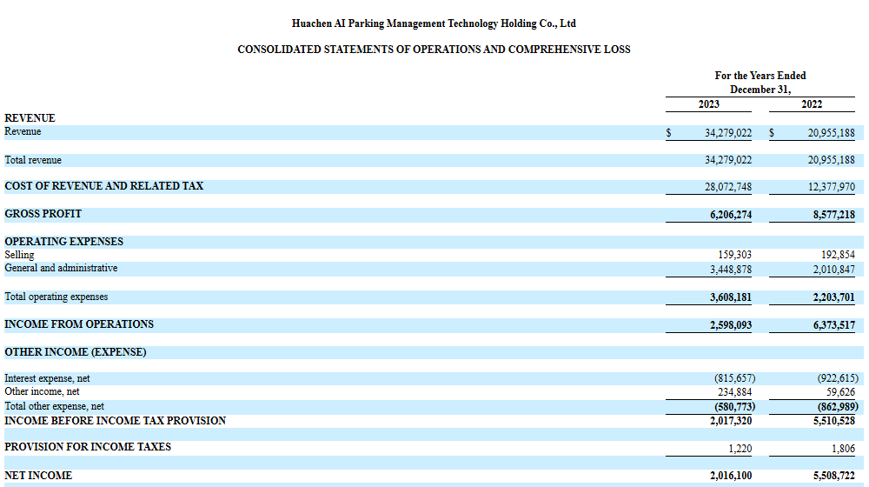The width and height of the screenshot is (869, 487).
Task: Click the 'Selling' row label
Action: click(x=19, y=255)
